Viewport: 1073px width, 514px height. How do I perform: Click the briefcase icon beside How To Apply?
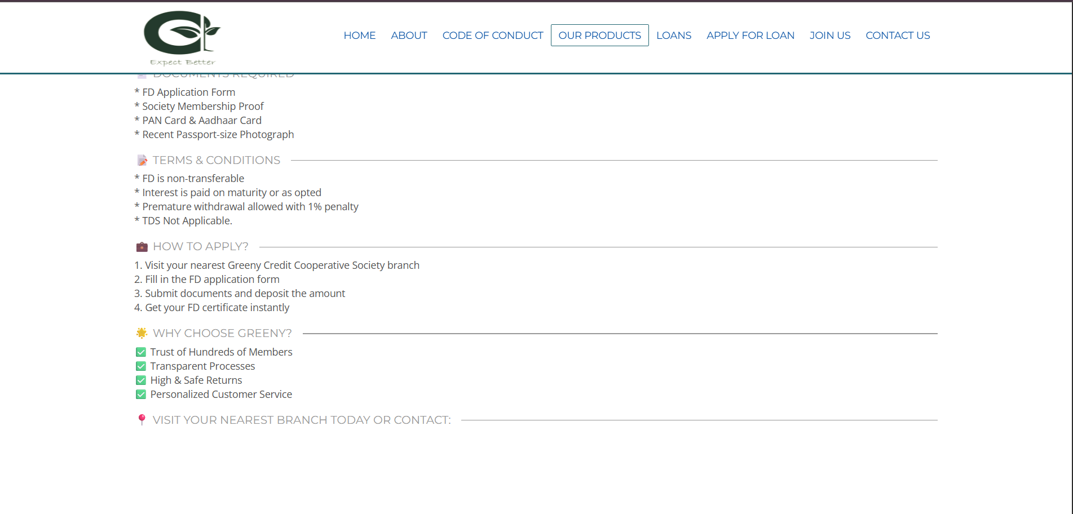tap(142, 247)
